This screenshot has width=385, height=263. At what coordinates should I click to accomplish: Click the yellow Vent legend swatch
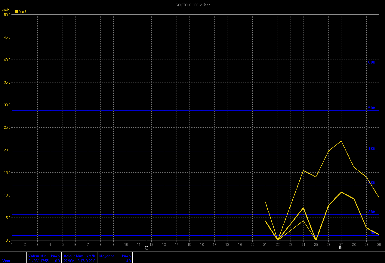(17, 11)
